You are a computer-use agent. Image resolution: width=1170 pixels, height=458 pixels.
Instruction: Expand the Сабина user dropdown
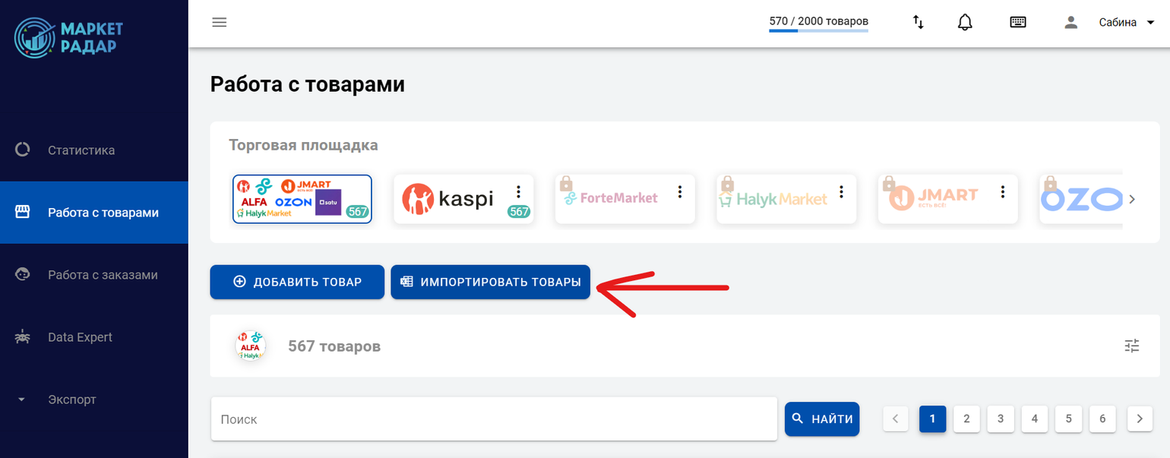coord(1127,23)
